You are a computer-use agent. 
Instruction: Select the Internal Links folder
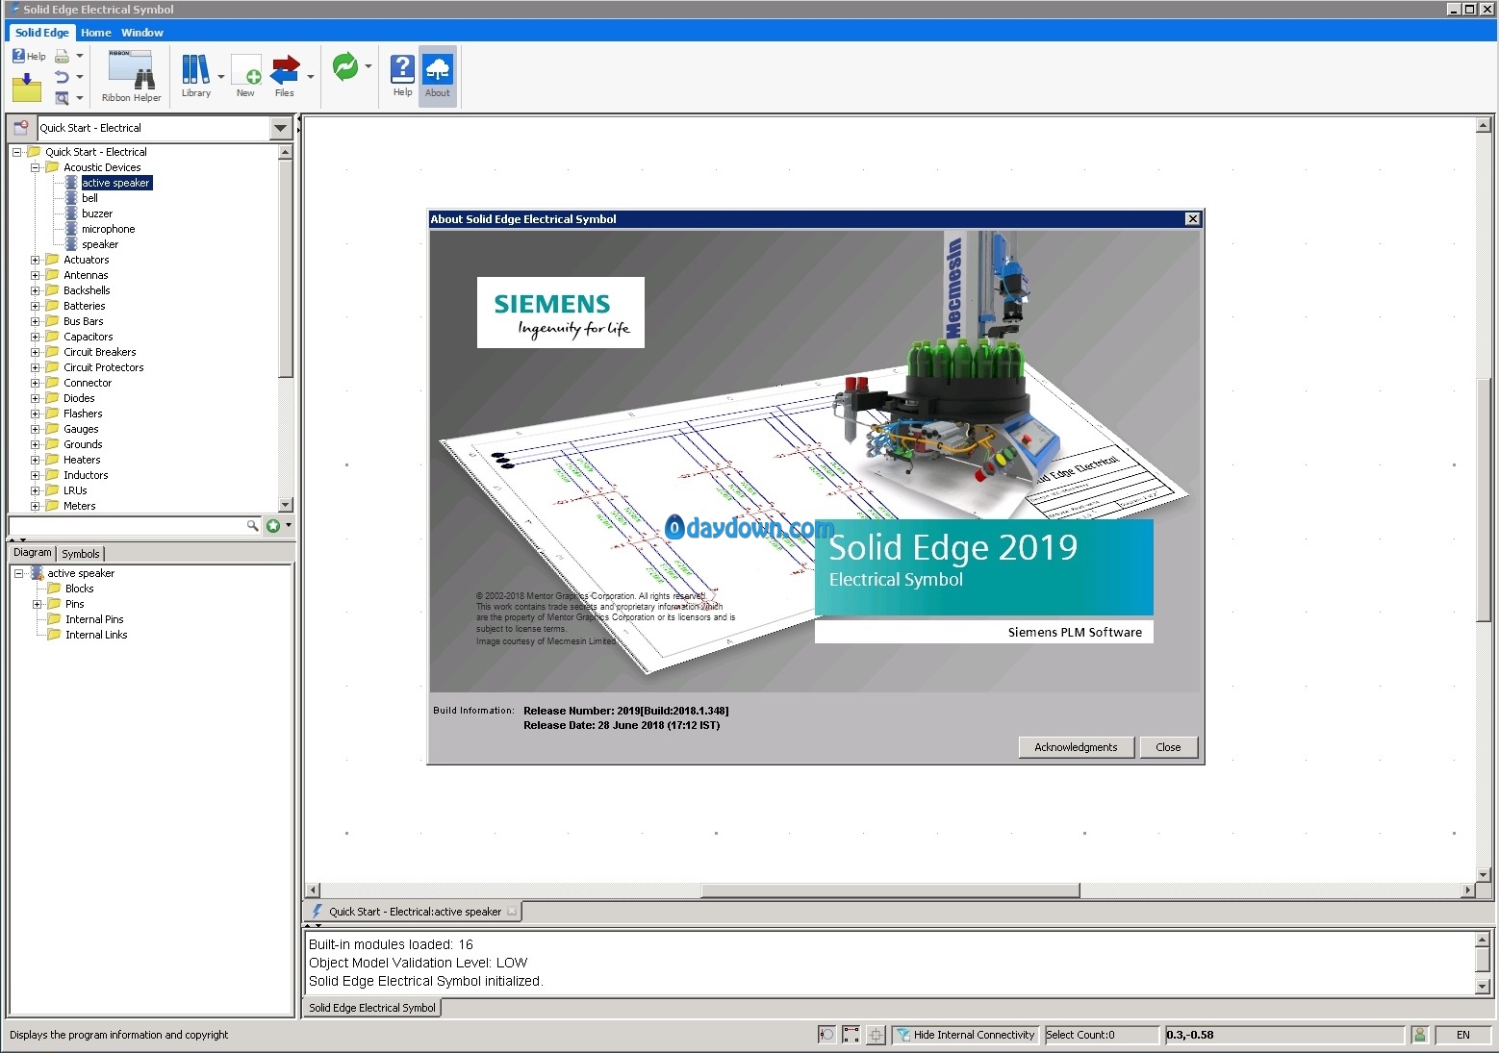(96, 635)
